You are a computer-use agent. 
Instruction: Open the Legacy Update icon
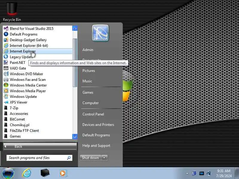pyautogui.click(x=6, y=57)
